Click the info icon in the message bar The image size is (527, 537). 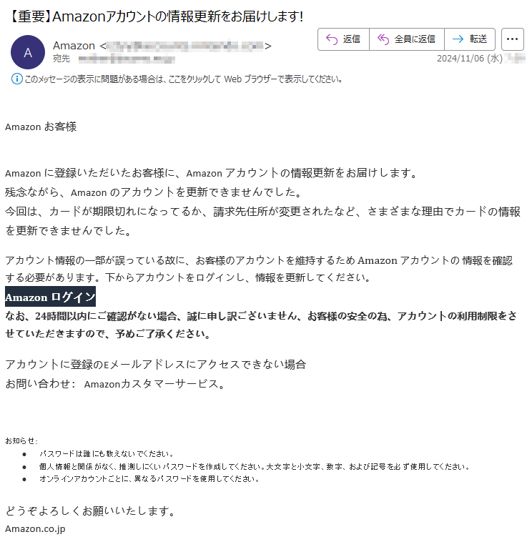tap(16, 79)
